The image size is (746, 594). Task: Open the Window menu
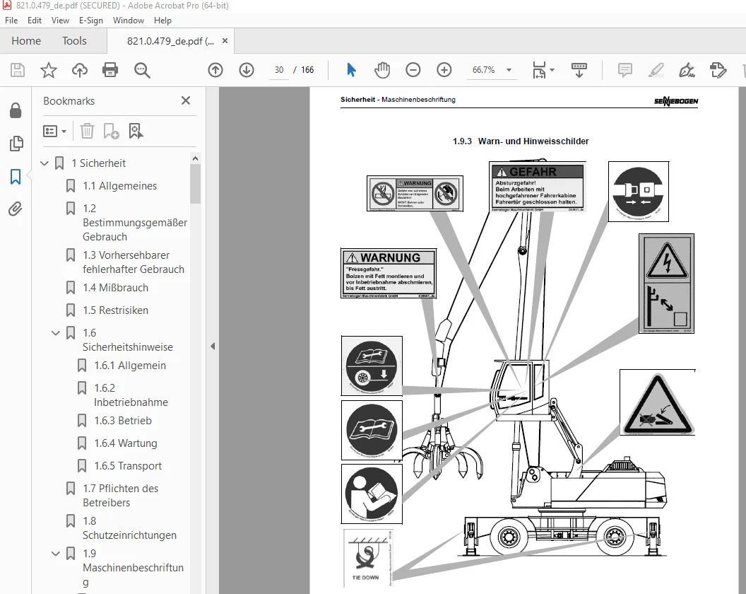pyautogui.click(x=129, y=21)
